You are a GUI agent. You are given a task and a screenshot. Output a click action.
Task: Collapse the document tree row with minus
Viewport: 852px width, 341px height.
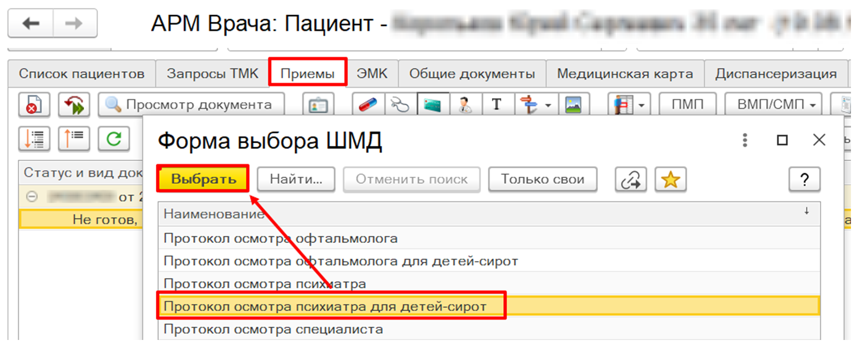32,197
